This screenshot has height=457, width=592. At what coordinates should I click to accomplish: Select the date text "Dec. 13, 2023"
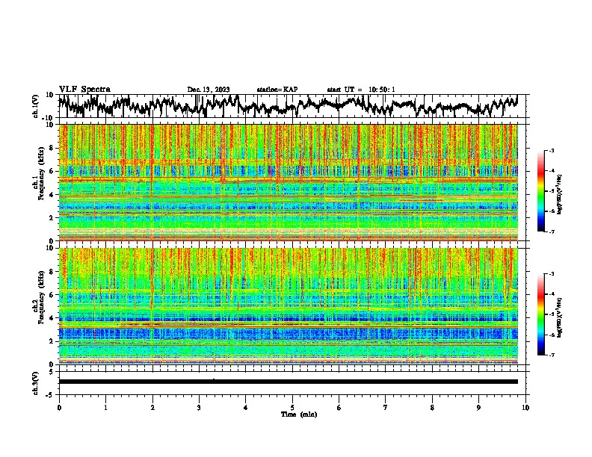(x=209, y=90)
